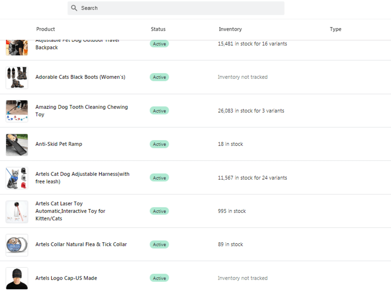Open Adorable Cats Black Boots product thumbnail

pyautogui.click(x=17, y=77)
